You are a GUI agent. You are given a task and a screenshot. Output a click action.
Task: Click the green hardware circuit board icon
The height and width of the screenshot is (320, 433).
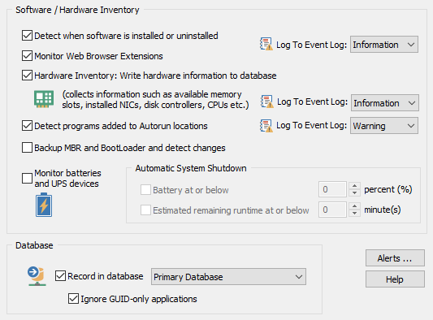44,99
